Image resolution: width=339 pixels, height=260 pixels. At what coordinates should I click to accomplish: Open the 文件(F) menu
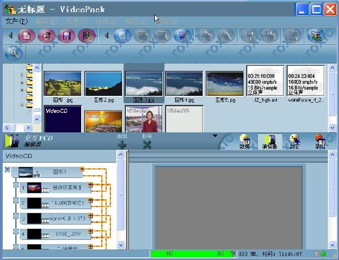coord(16,21)
